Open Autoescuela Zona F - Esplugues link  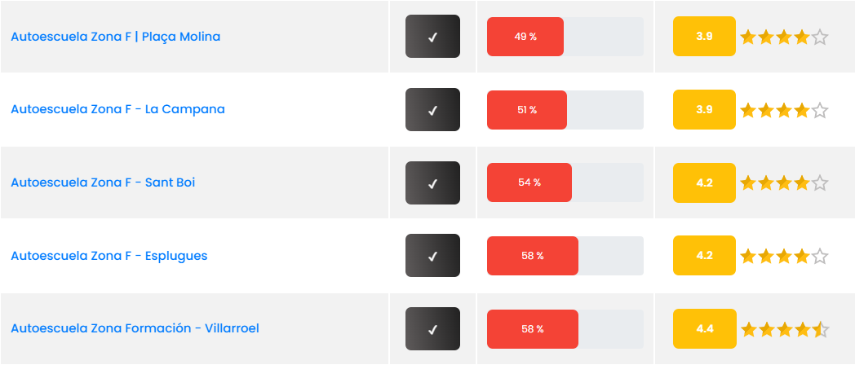109,256
